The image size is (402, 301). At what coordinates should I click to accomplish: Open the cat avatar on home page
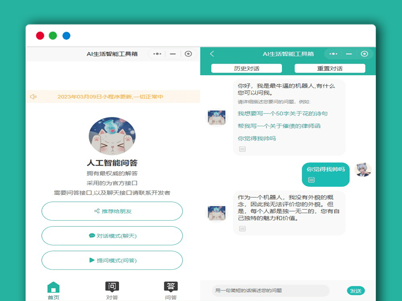[112, 136]
